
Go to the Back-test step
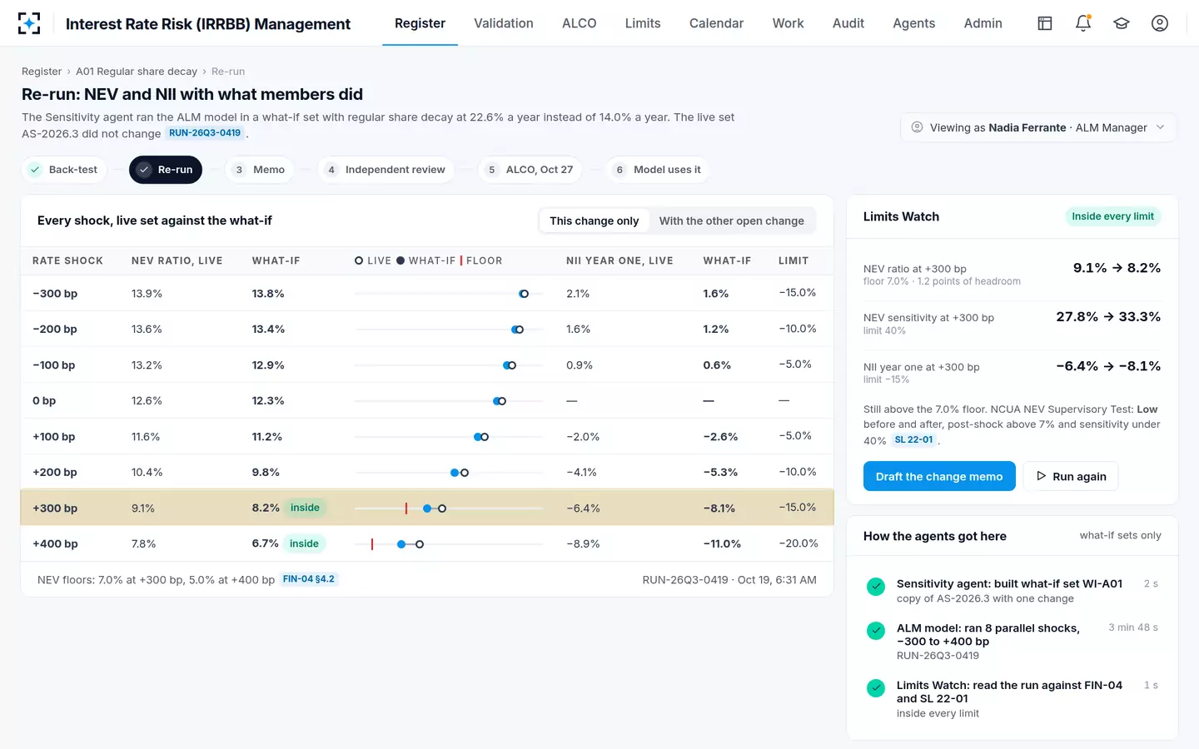[x=63, y=170]
